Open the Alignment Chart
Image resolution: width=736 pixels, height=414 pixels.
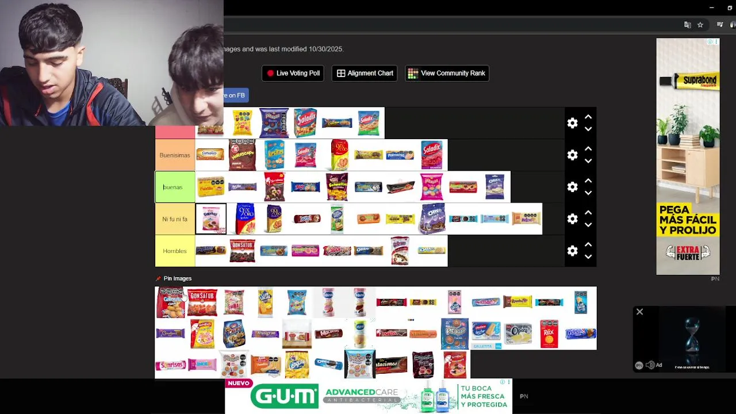click(x=365, y=73)
